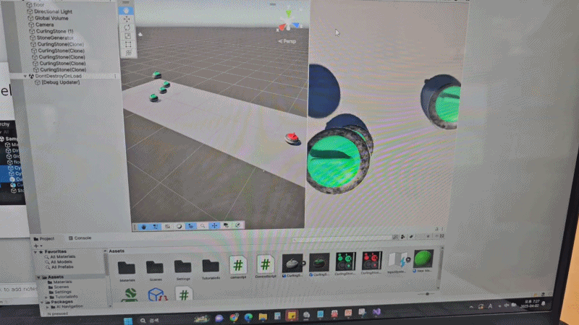
Task: Select the Settings folder in the Project tree
Action: (60, 292)
